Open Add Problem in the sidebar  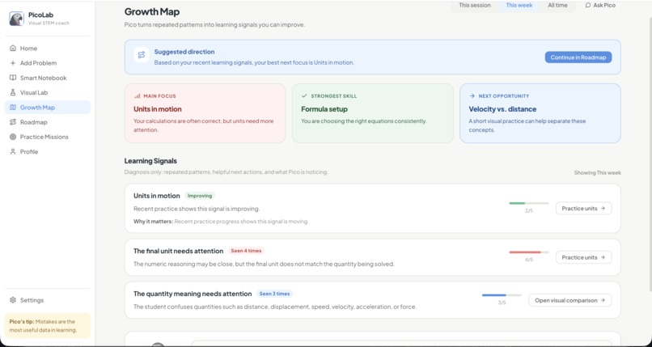click(48, 63)
